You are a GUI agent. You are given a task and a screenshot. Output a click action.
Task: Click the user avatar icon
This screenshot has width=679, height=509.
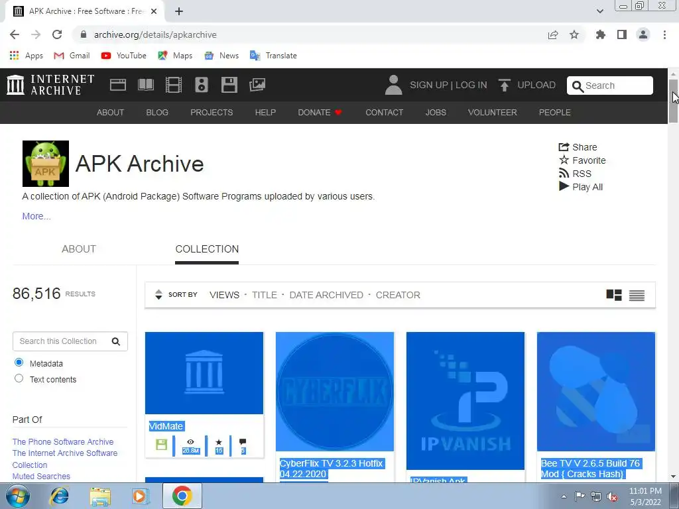pos(393,85)
